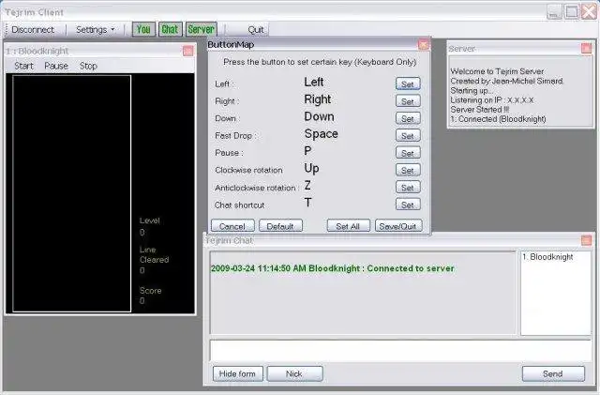Select Stop in Bloodknight game window
Screen dimensions: 600x395
pyautogui.click(x=88, y=66)
